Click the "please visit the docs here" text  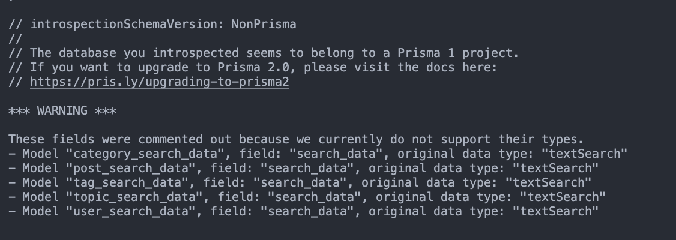[x=400, y=67]
